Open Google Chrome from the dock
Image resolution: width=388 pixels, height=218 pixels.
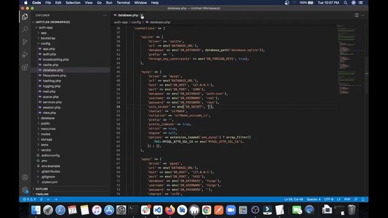[206, 210]
